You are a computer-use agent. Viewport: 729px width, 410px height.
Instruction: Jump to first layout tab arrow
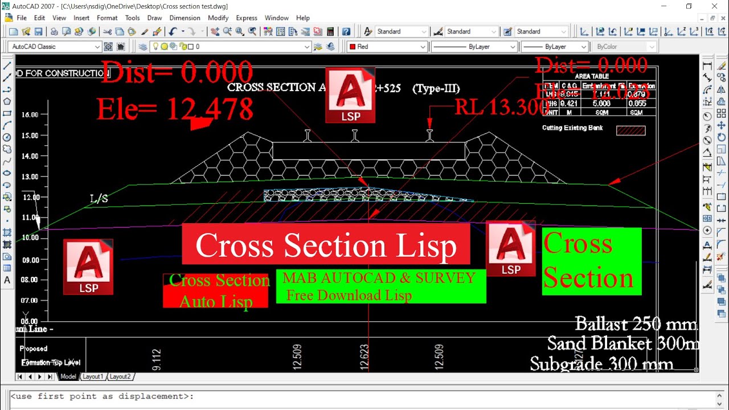pos(20,376)
